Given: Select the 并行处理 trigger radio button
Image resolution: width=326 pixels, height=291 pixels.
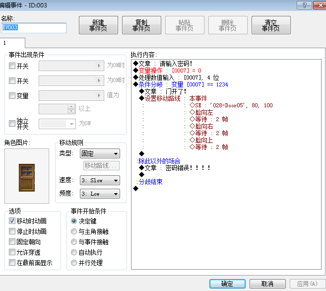Looking at the screenshot, I should pos(74,263).
